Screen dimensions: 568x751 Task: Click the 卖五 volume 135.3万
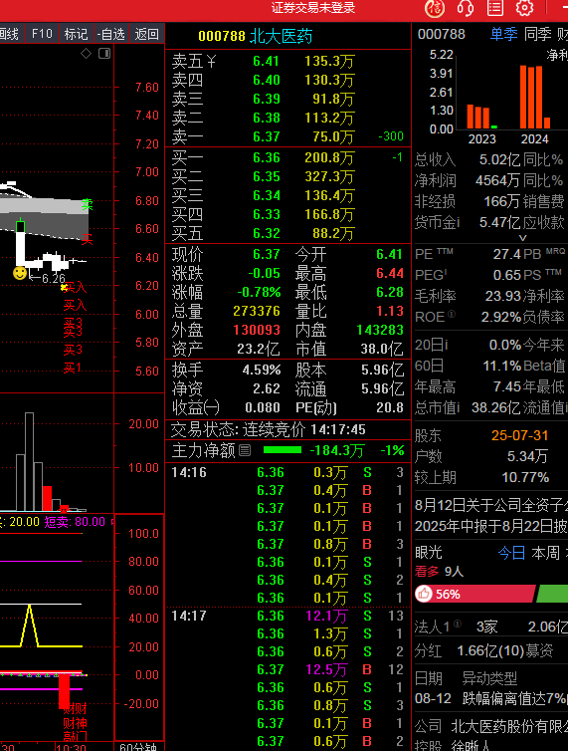pos(329,62)
